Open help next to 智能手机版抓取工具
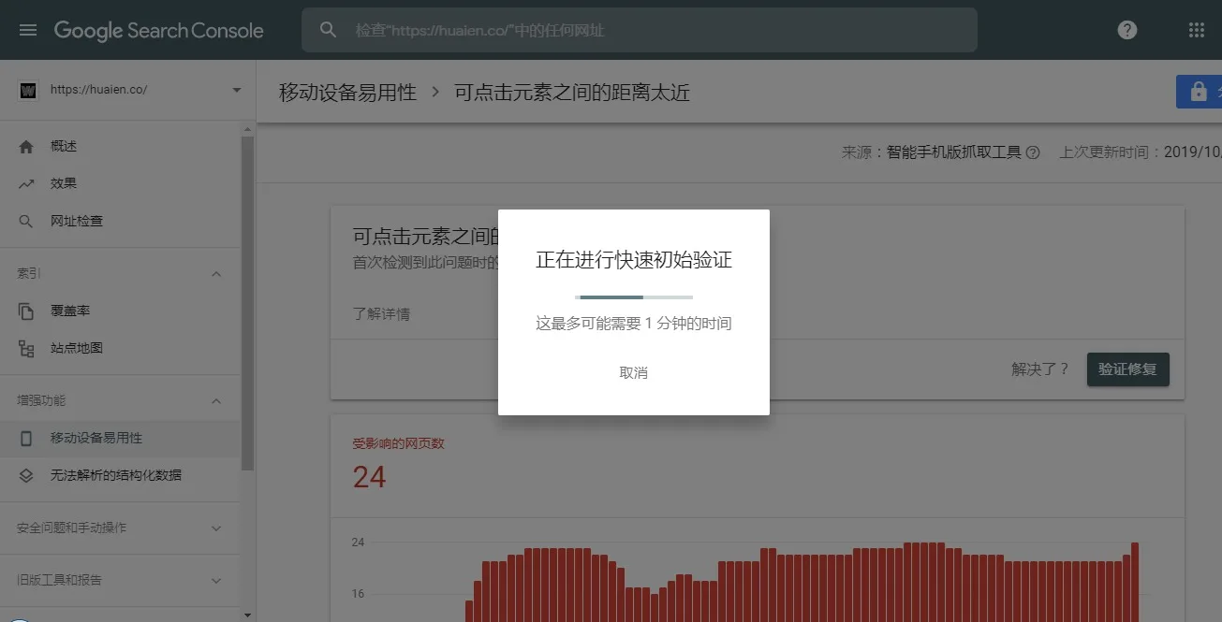Screen dimensions: 1222x622 coord(1033,152)
